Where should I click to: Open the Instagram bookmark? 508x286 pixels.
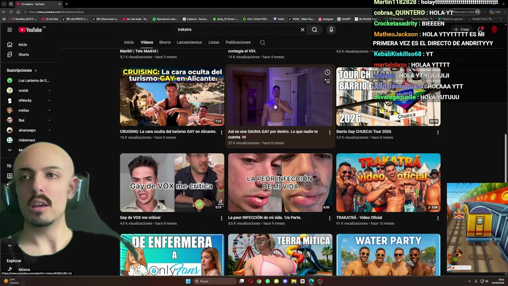(325, 19)
